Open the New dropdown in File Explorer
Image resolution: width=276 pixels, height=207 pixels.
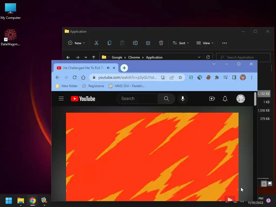click(76, 43)
